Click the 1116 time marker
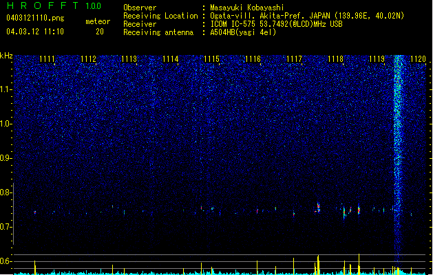The image size is (433, 275). tap(253, 59)
